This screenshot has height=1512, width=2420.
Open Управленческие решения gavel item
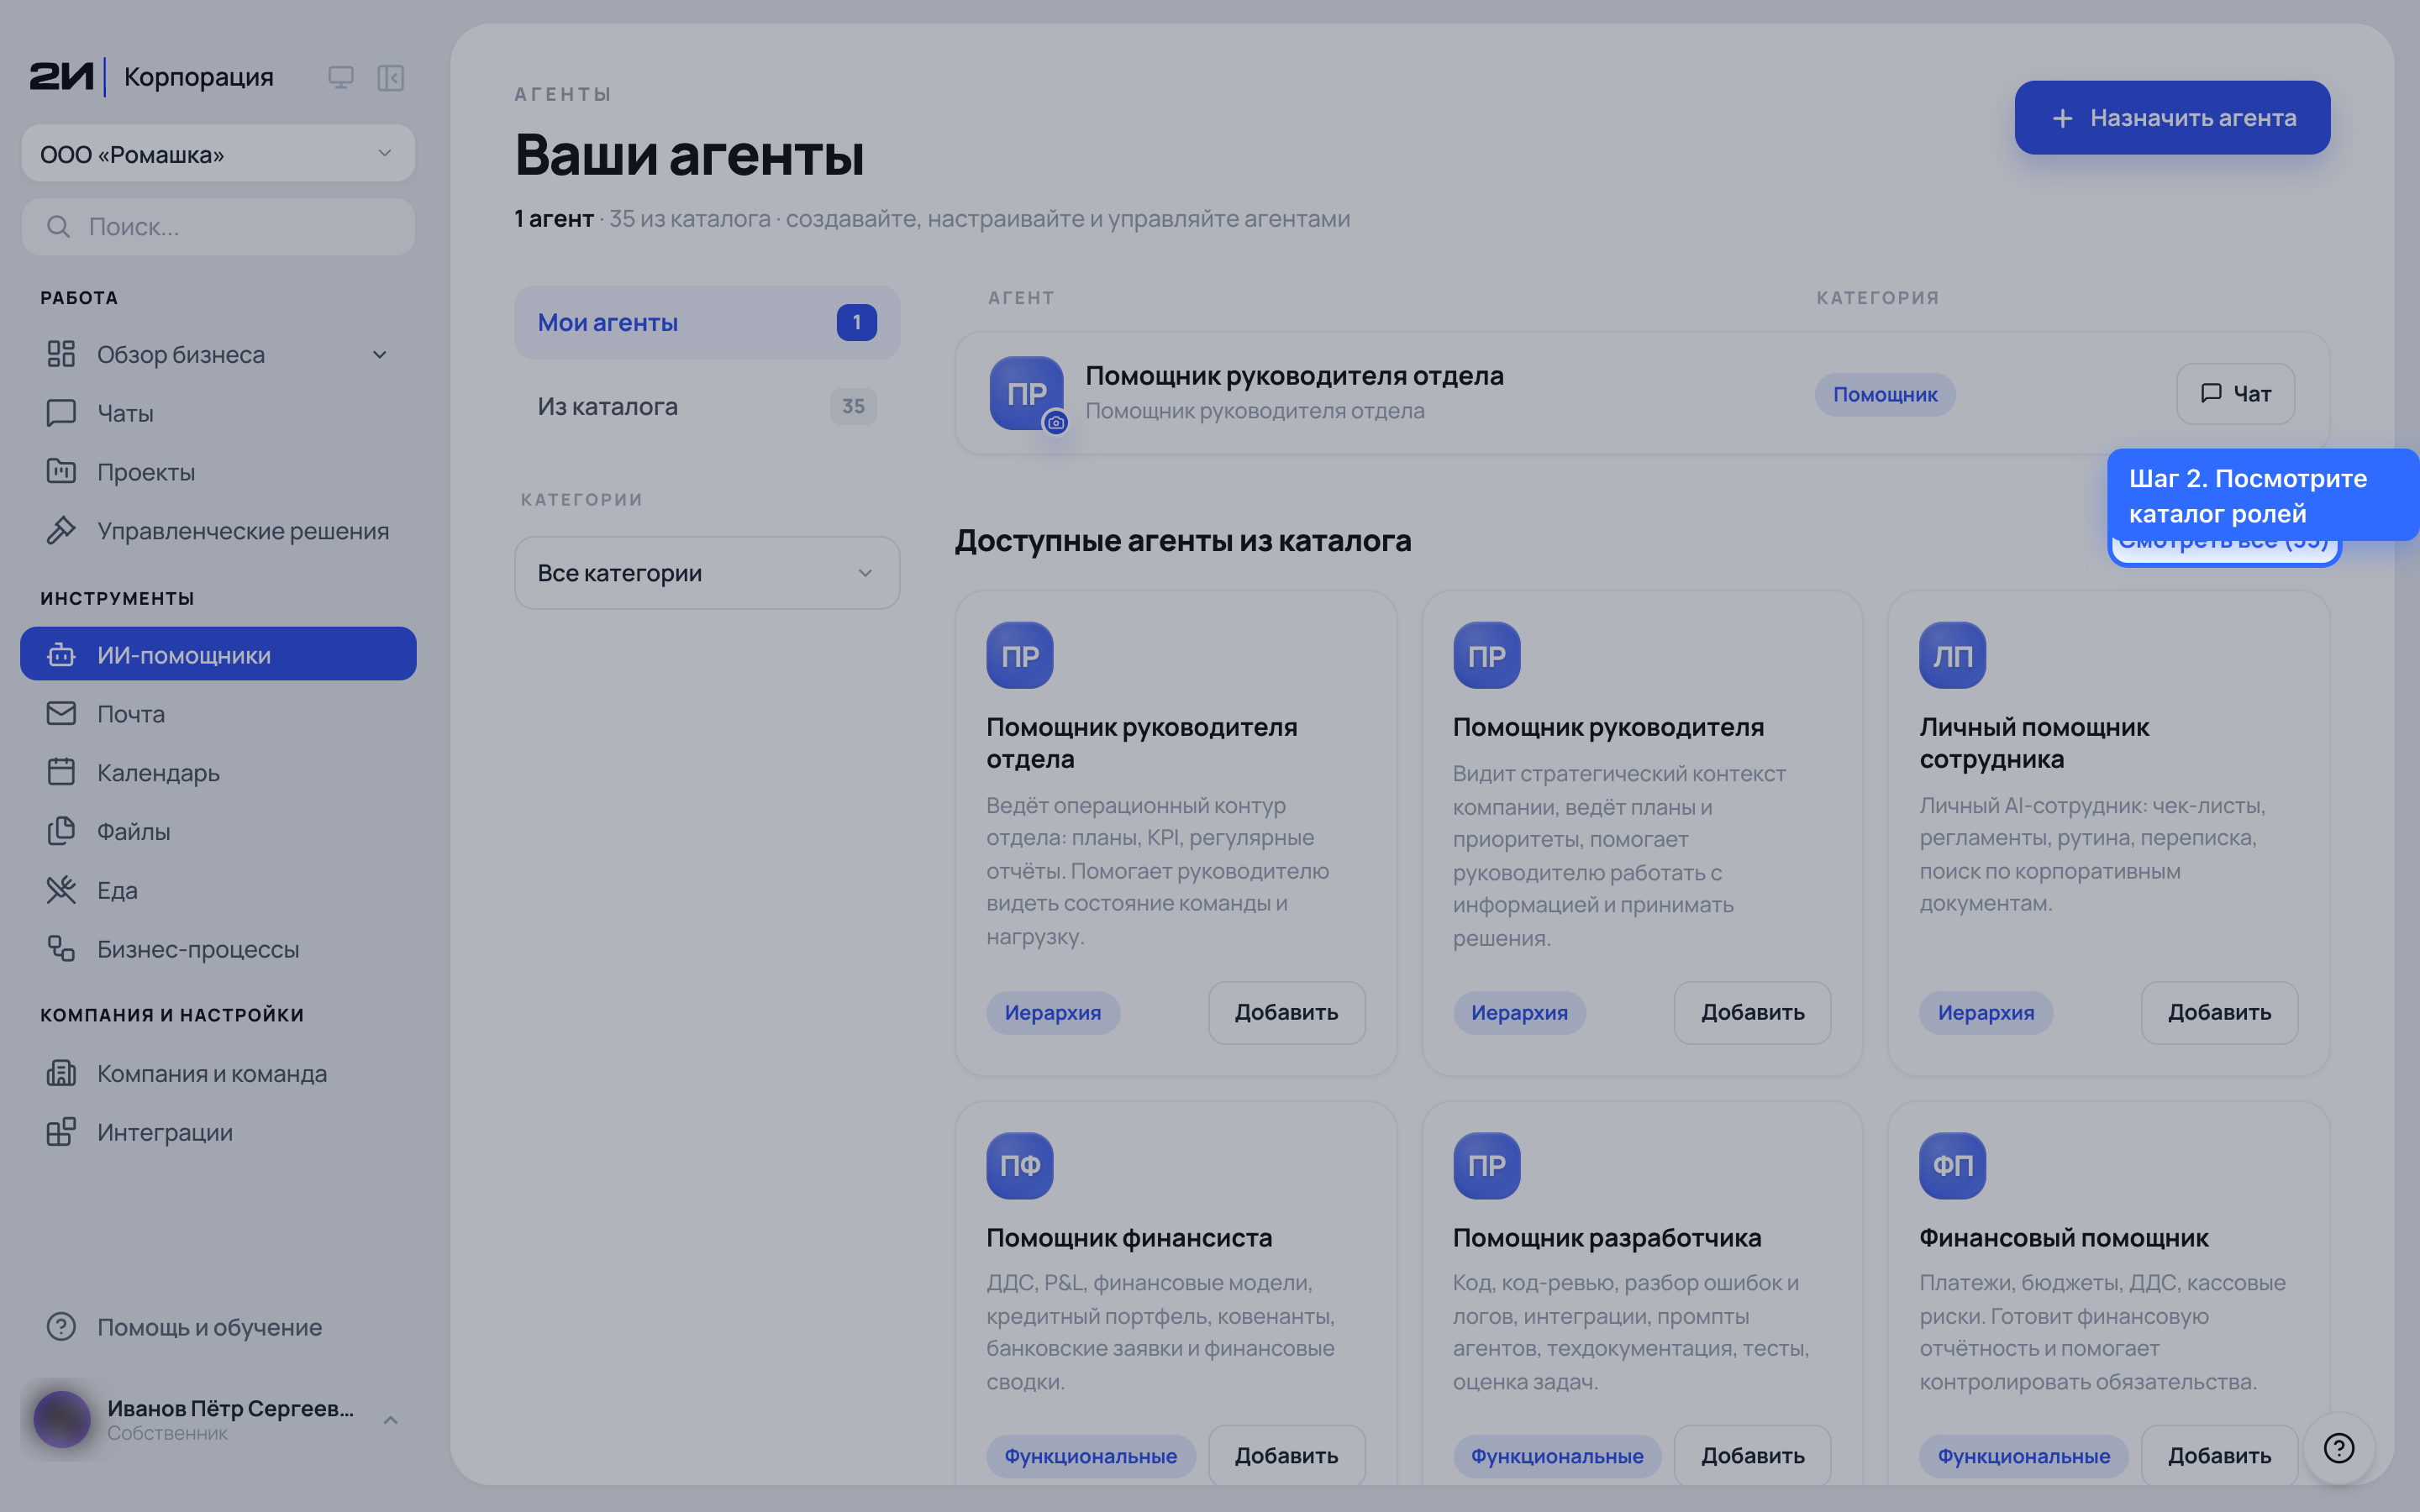pyautogui.click(x=218, y=531)
